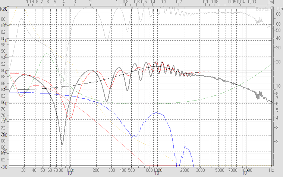Select the 0,4 wavelength axis label
The width and height of the screenshot is (283, 177).
pos(152,2)
